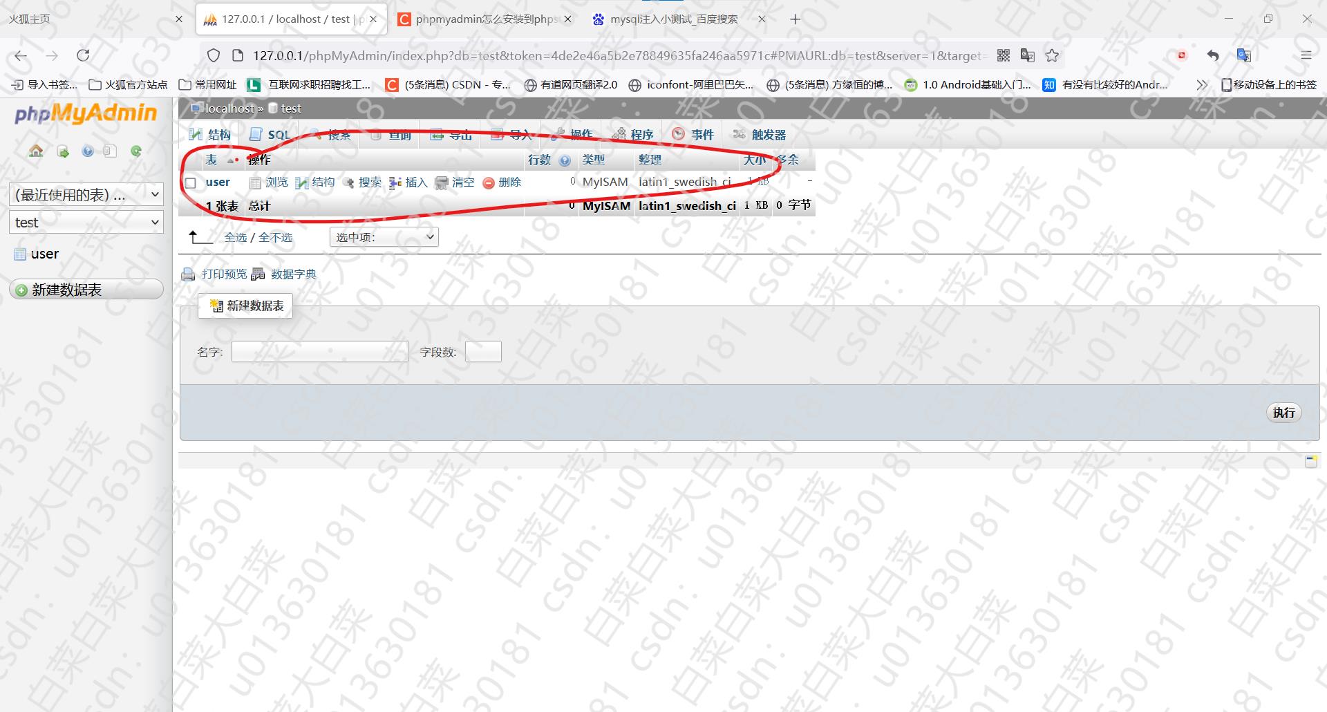Open the QR code icon in address bar
This screenshot has width=1327, height=712.
(x=1004, y=55)
